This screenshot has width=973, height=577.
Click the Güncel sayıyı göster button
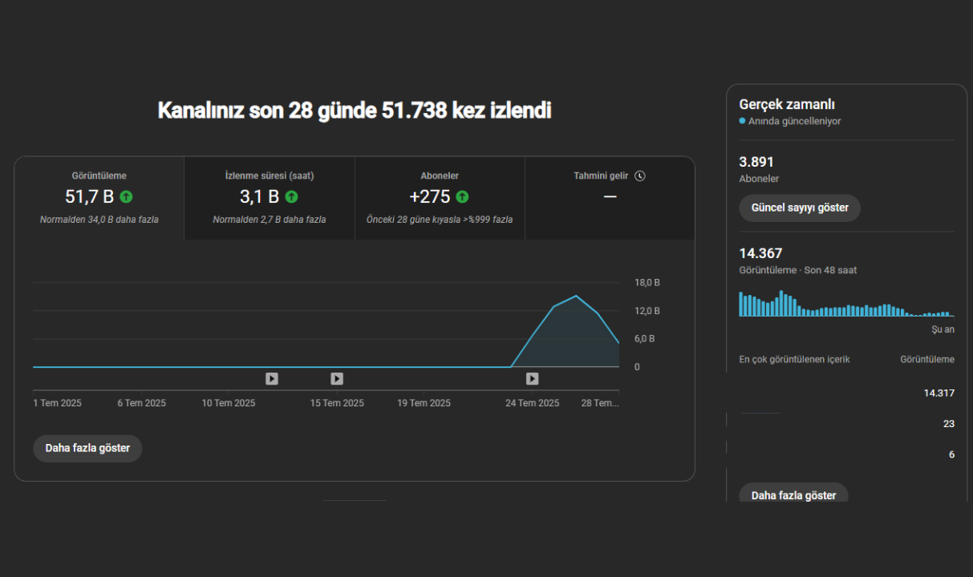800,208
